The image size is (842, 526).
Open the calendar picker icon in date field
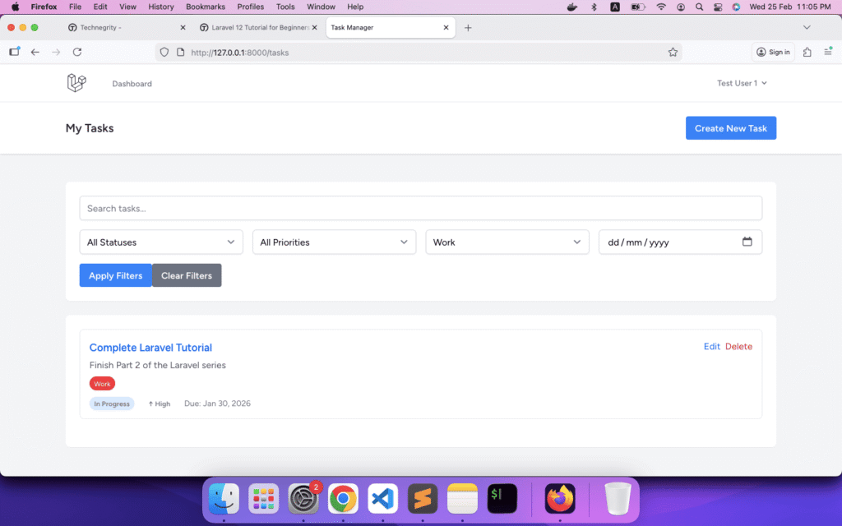coord(747,242)
